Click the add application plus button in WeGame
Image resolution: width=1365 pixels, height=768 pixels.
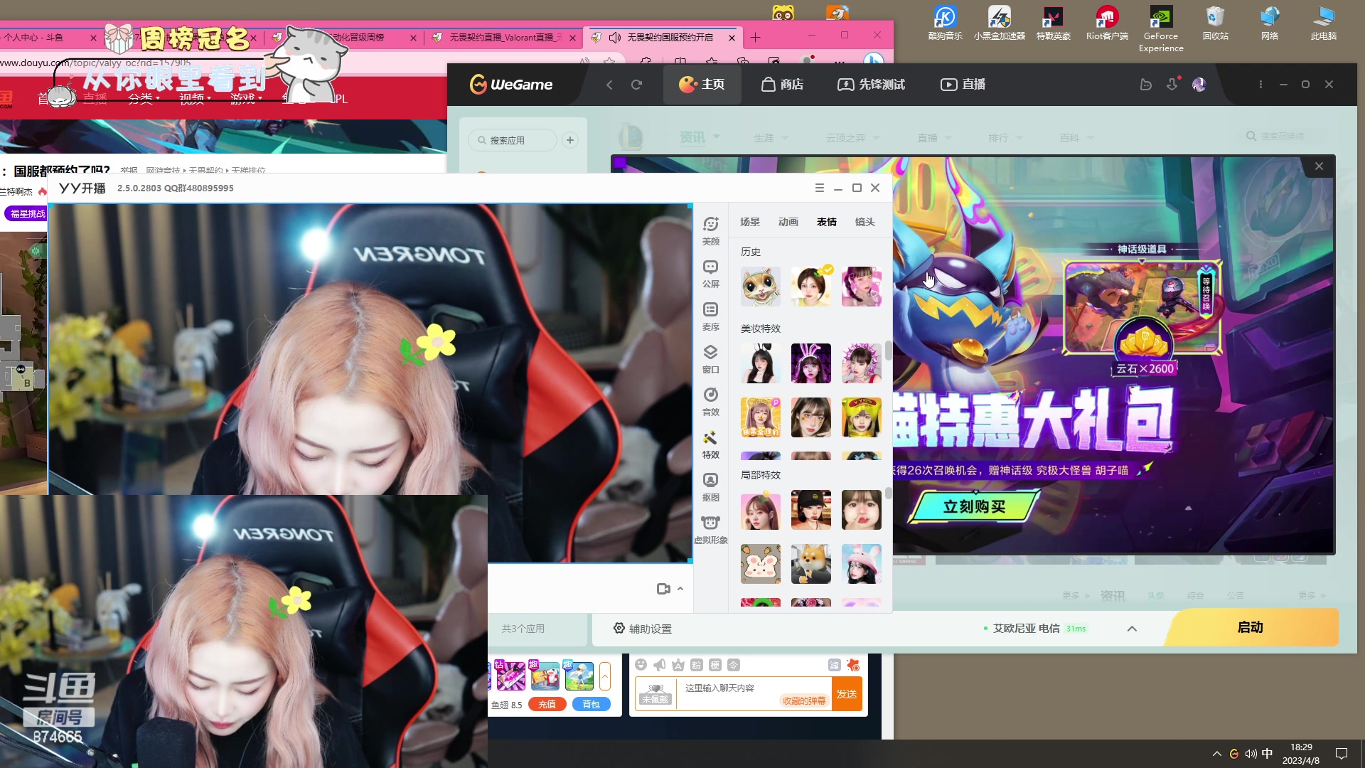570,140
